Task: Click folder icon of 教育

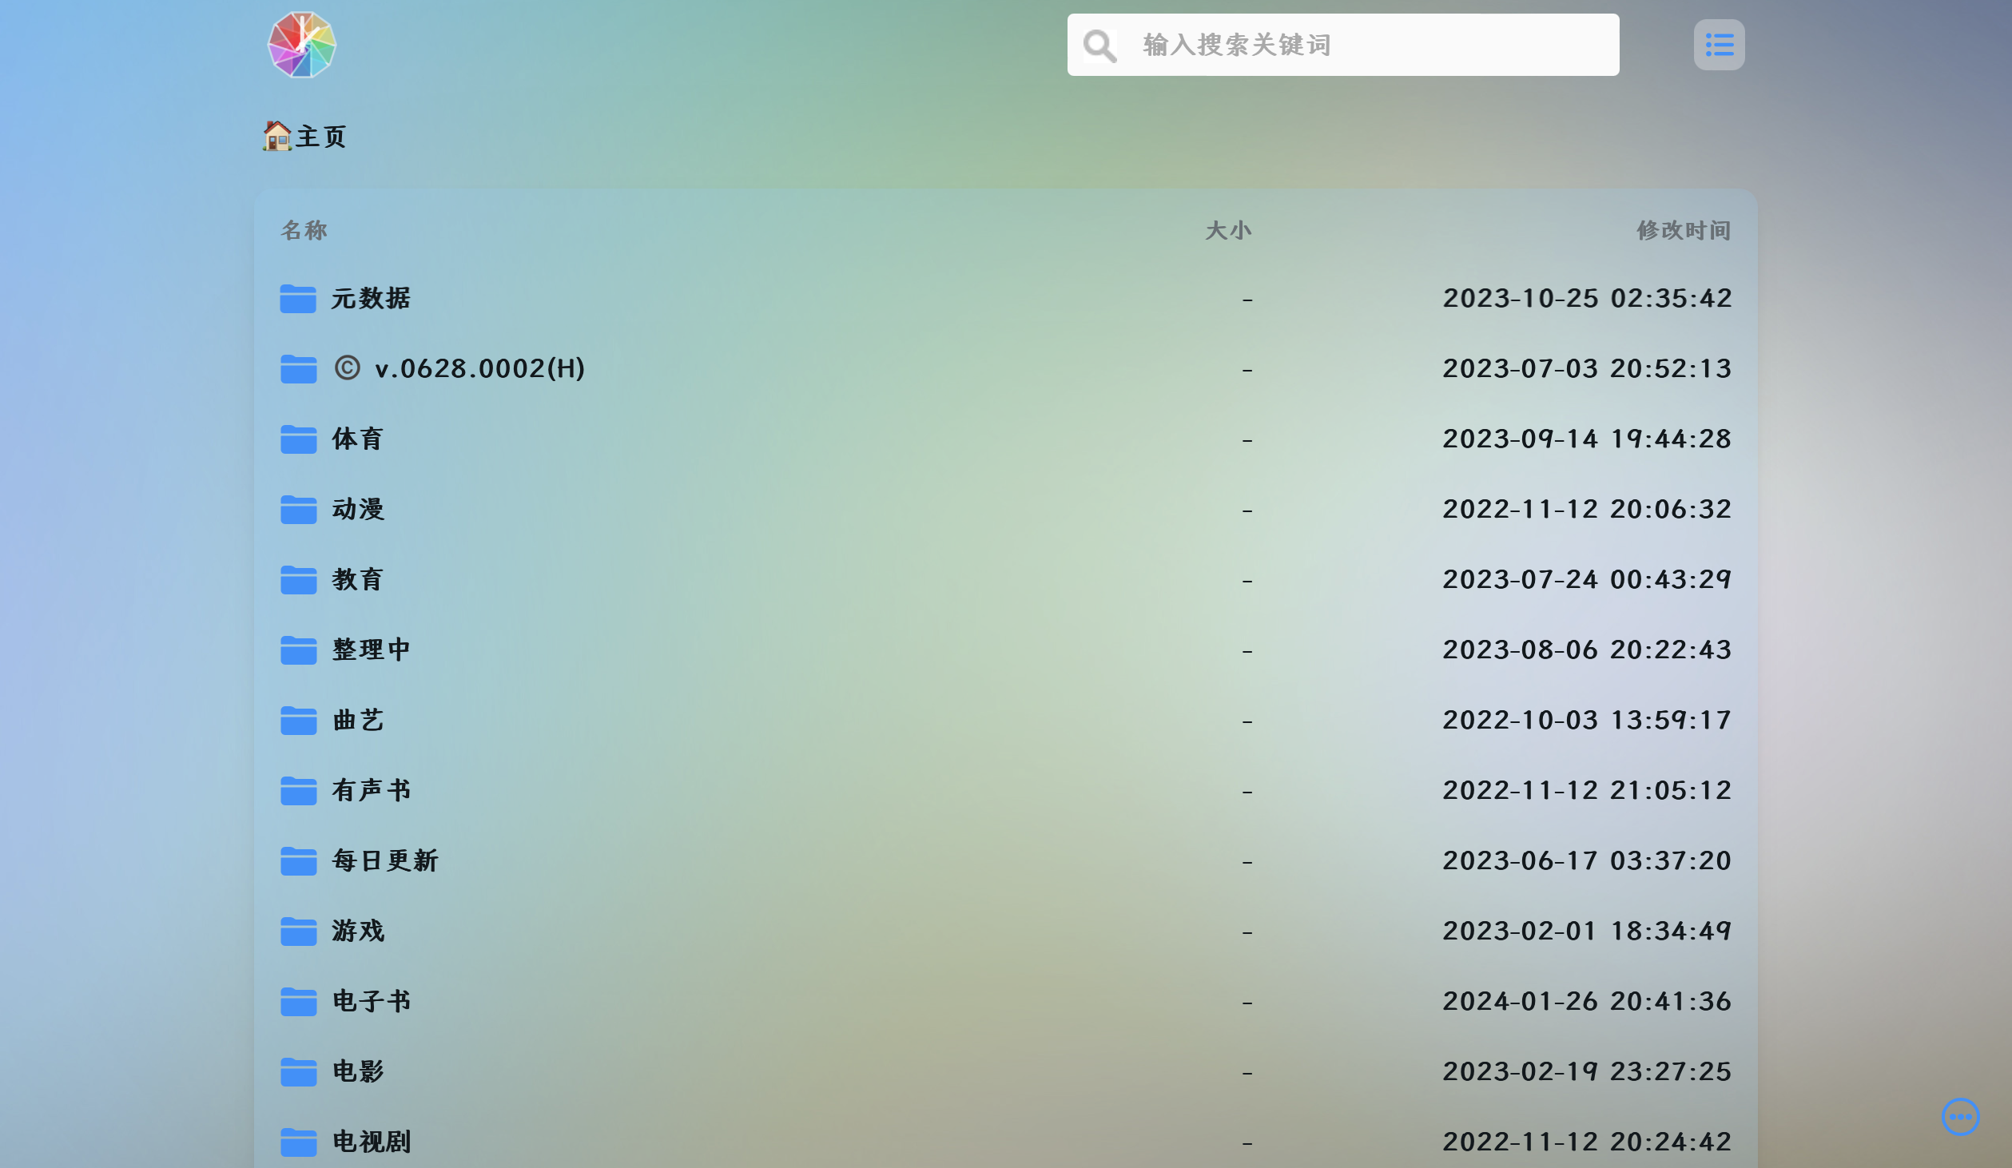Action: 298,580
